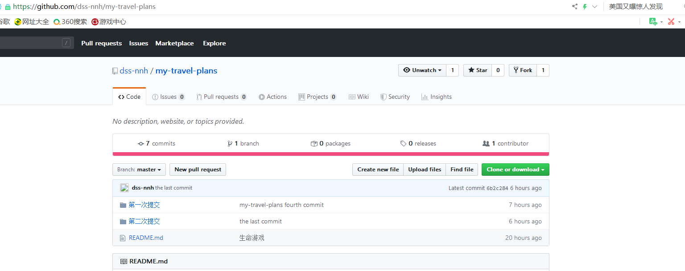Open the dss-nnh owner profile link
685x271 pixels.
click(x=134, y=71)
